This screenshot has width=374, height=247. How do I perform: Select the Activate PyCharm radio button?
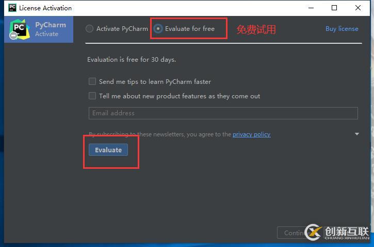click(89, 29)
